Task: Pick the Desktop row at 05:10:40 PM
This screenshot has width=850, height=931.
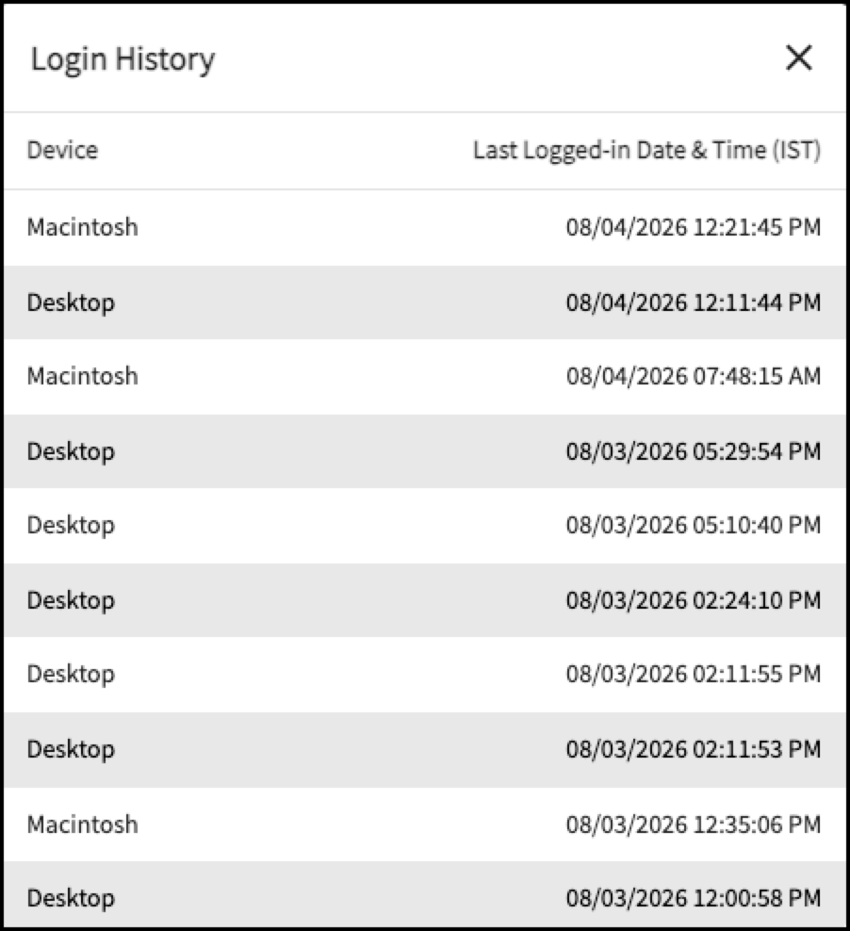Action: pyautogui.click(x=425, y=526)
